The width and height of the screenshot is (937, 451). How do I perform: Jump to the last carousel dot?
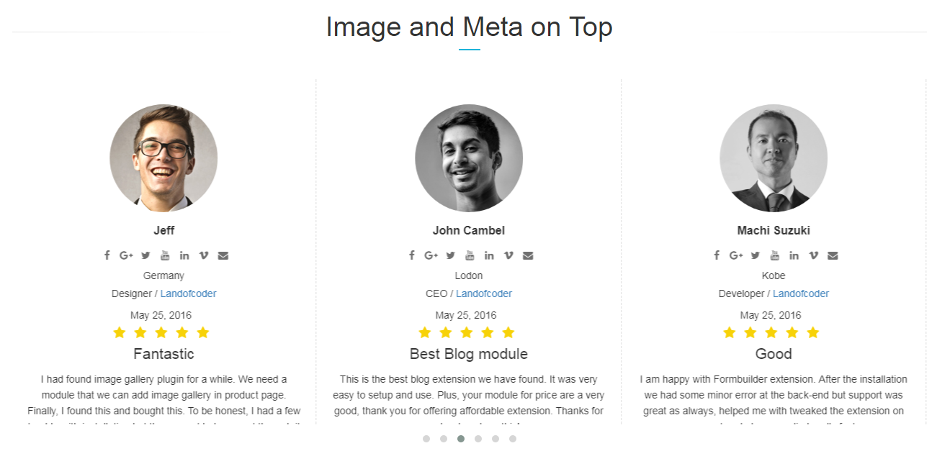[x=513, y=439]
